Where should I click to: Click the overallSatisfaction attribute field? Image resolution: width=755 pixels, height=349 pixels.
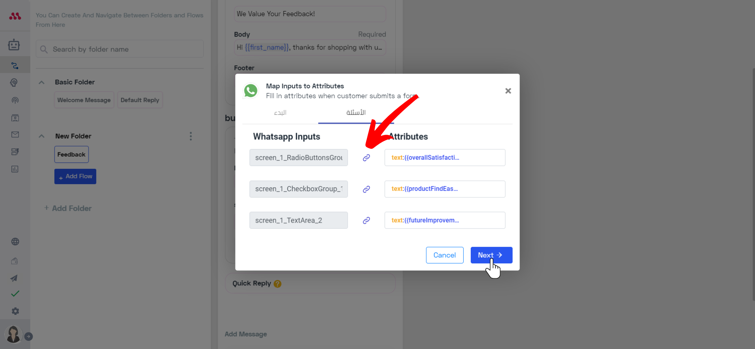point(445,157)
